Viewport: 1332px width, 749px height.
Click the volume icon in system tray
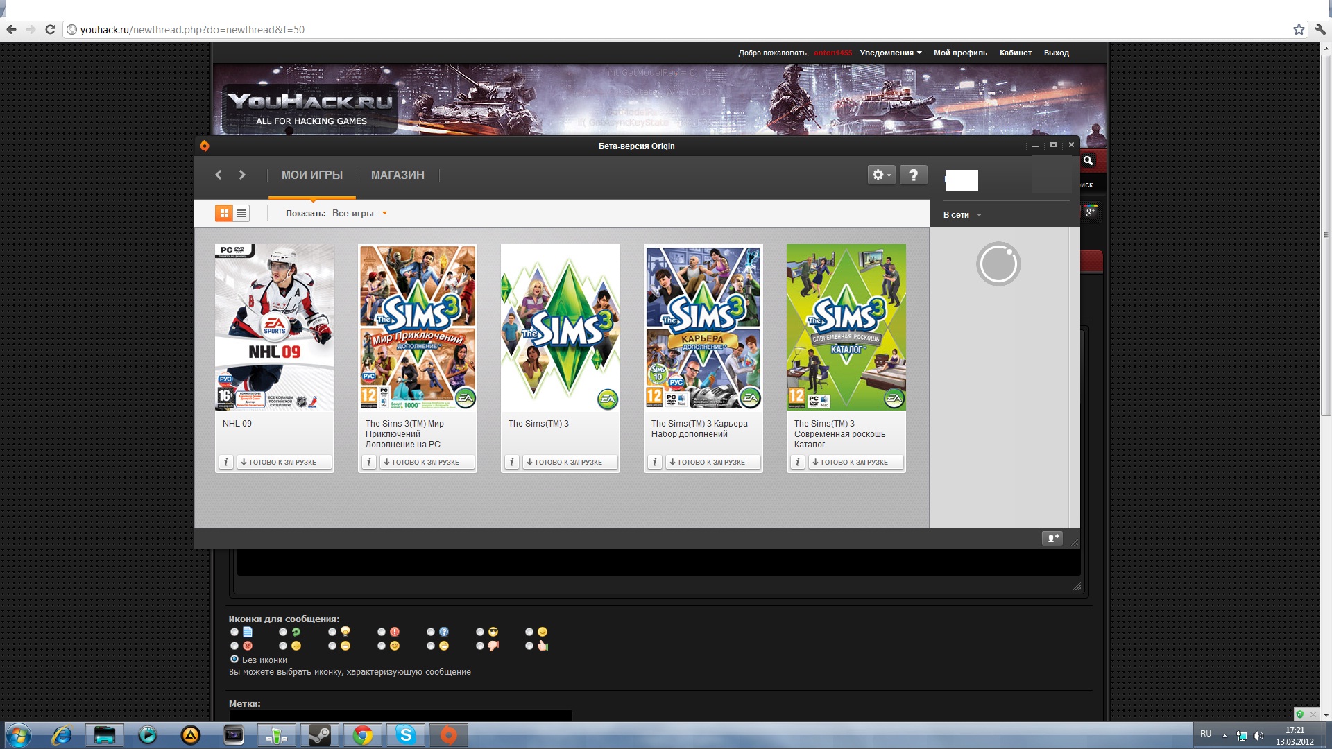pos(1258,736)
